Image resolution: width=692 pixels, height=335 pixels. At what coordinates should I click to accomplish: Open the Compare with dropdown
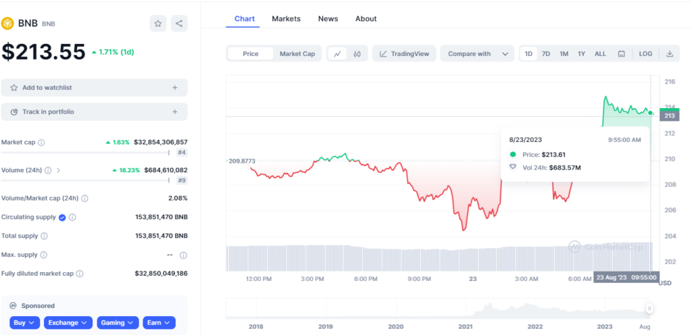pyautogui.click(x=477, y=54)
